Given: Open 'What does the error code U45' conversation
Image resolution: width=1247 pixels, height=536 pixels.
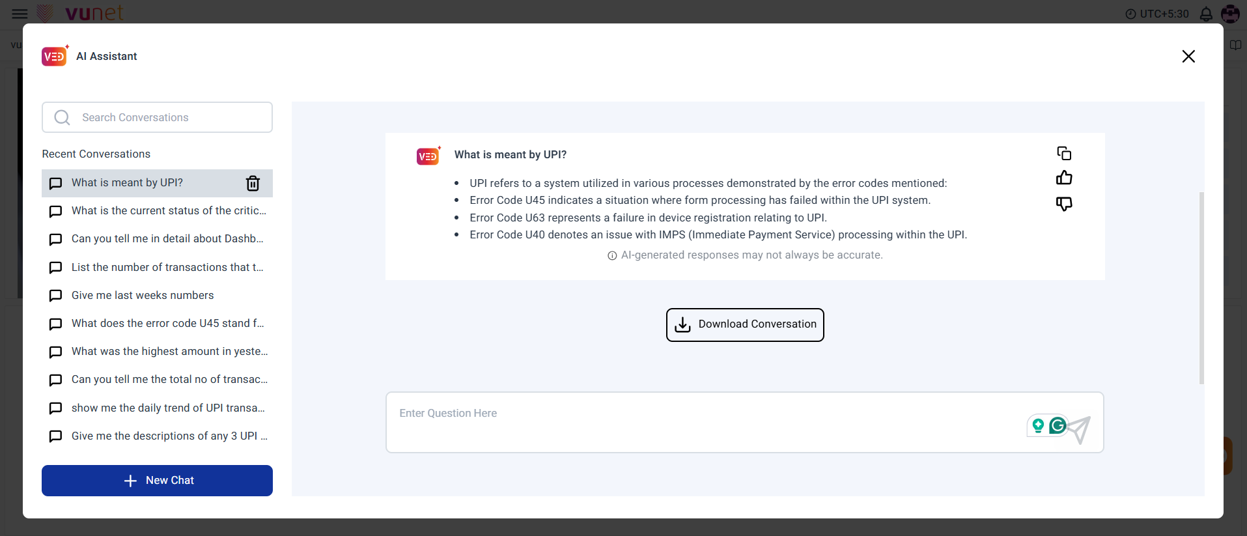Looking at the screenshot, I should (x=167, y=324).
